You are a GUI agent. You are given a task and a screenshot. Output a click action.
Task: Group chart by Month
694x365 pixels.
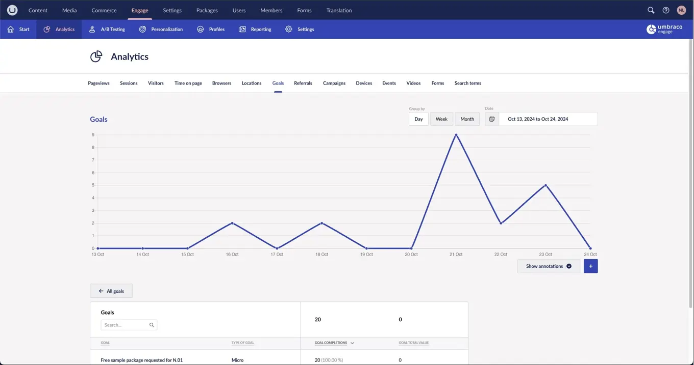tap(467, 119)
